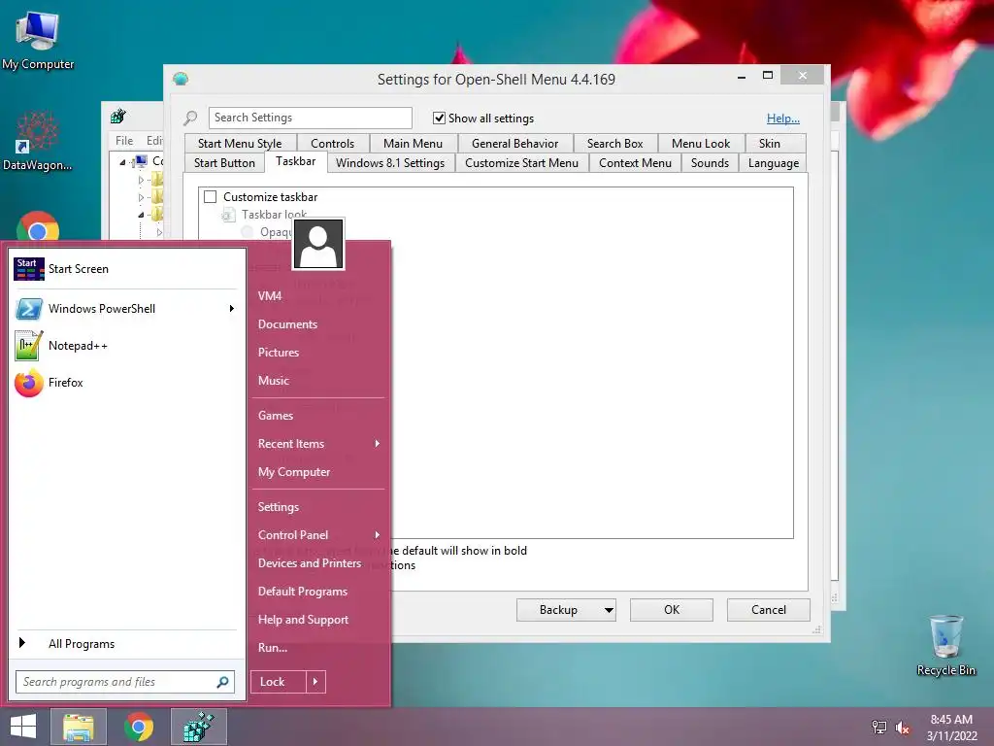Switch to the Start Menu Style tab
The width and height of the screenshot is (994, 746).
pyautogui.click(x=240, y=144)
